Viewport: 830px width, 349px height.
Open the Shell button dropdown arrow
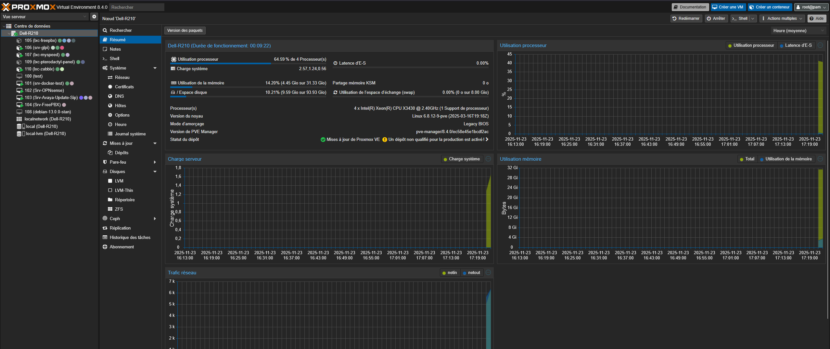[x=753, y=19]
